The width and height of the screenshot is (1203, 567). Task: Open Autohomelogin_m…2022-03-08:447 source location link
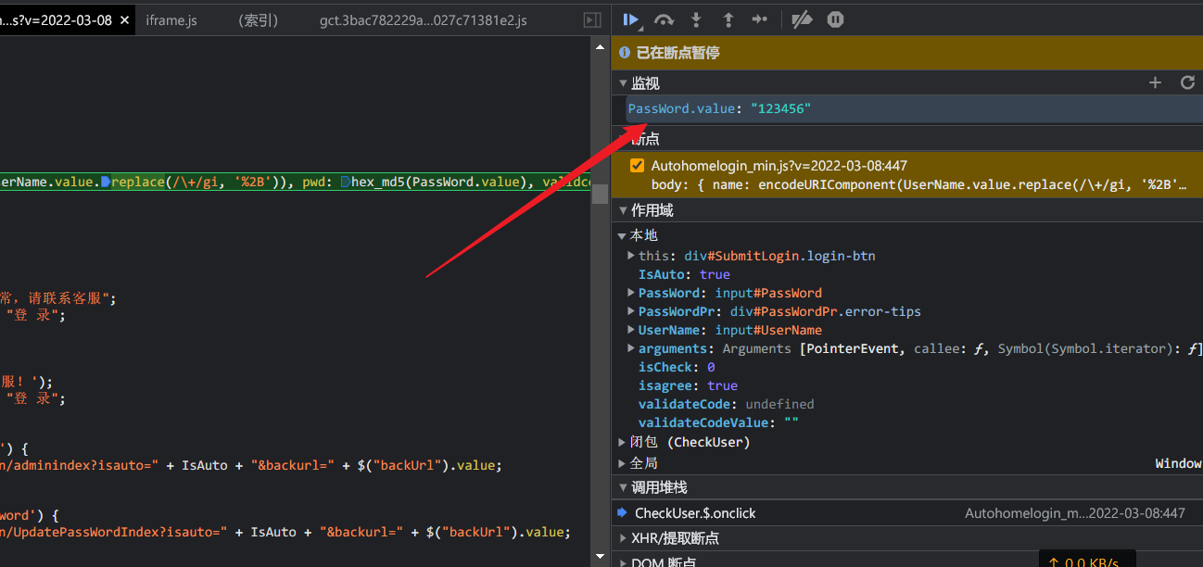[x=1075, y=513]
